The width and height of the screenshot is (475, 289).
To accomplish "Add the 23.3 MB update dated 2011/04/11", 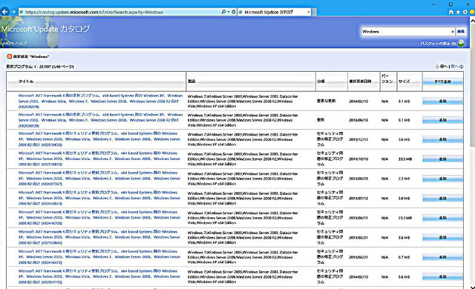I will (x=442, y=218).
